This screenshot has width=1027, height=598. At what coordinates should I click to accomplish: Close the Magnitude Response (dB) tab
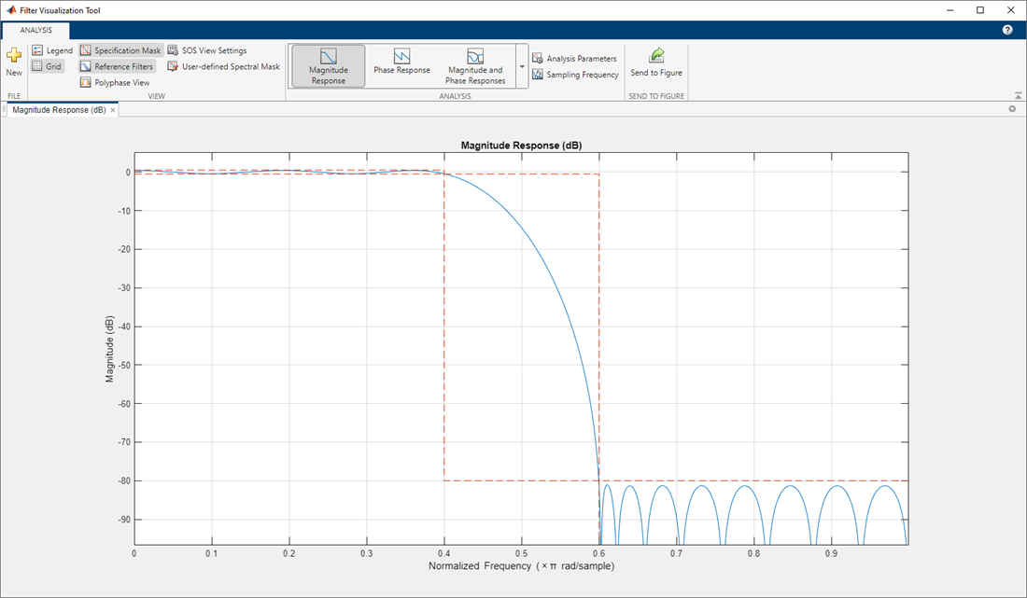[x=113, y=110]
